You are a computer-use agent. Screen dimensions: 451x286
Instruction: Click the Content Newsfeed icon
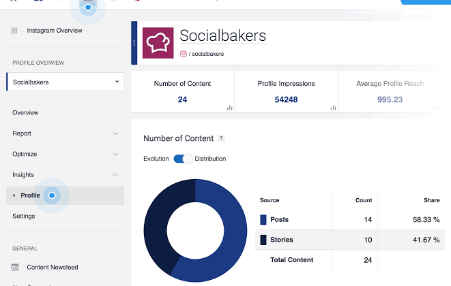tap(15, 267)
